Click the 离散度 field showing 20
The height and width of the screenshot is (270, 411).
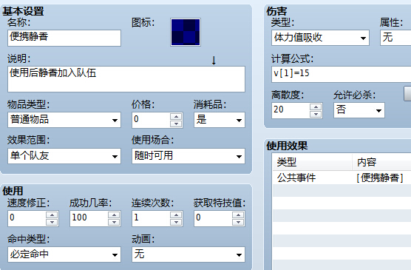click(x=291, y=110)
